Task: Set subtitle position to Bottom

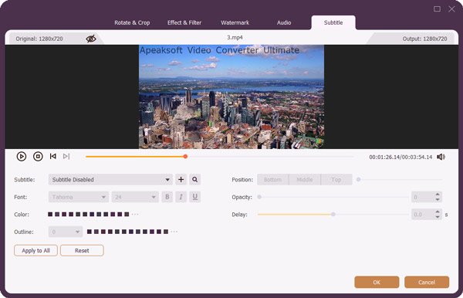Action: click(273, 180)
